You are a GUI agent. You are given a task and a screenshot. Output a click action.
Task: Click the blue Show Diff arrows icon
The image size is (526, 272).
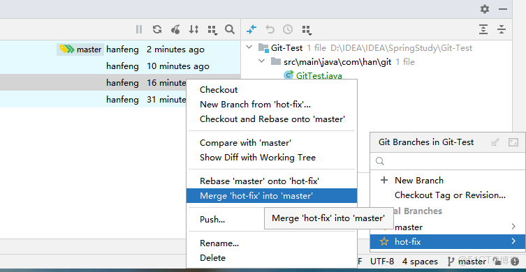pyautogui.click(x=251, y=29)
